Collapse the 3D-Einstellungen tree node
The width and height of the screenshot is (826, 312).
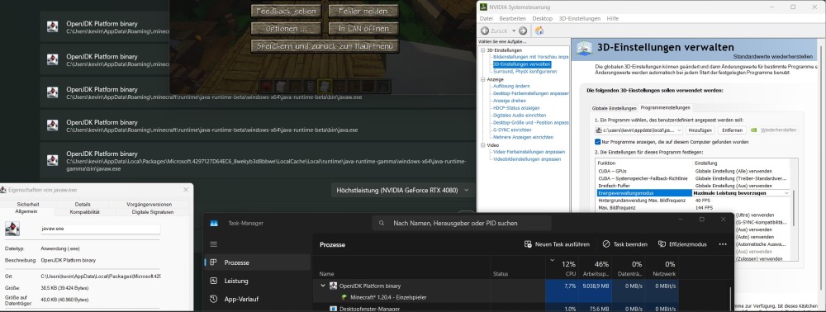point(482,50)
